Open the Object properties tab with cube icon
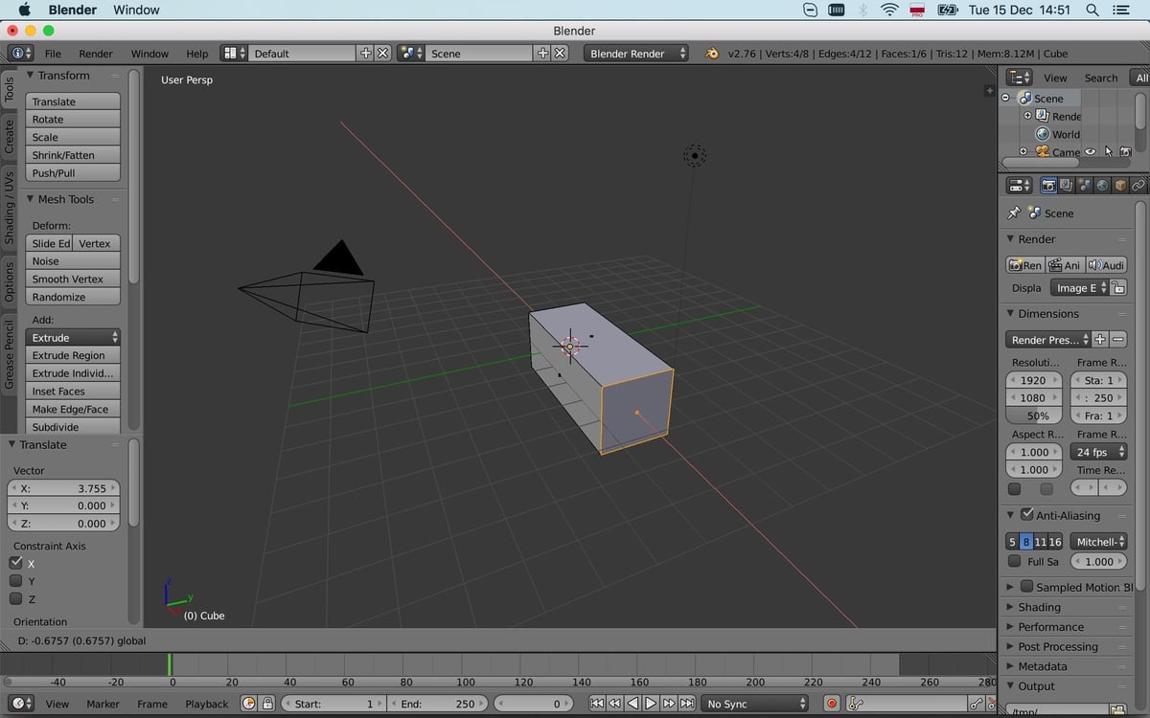 point(1119,185)
